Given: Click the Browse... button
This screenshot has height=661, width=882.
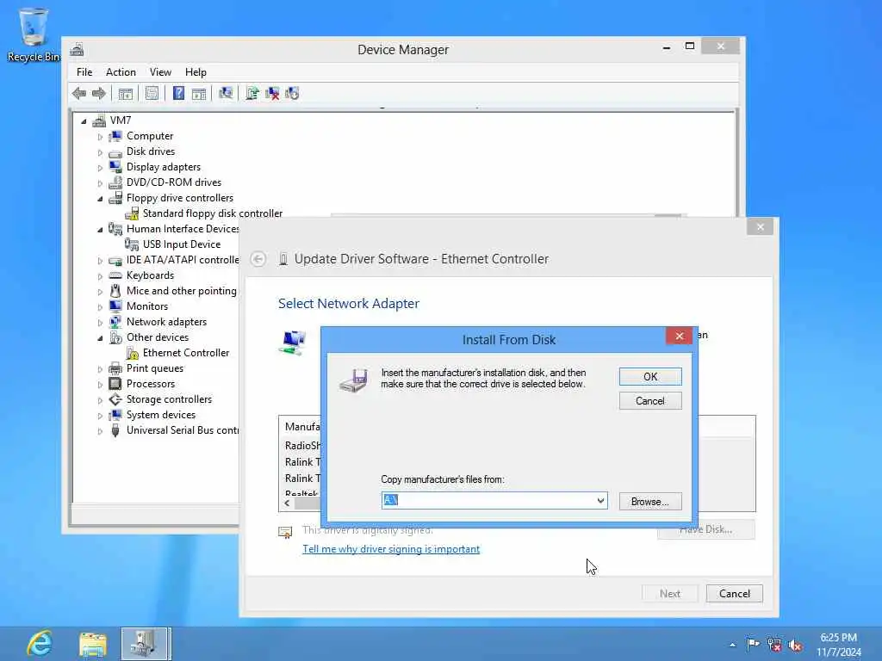Looking at the screenshot, I should click(x=650, y=502).
